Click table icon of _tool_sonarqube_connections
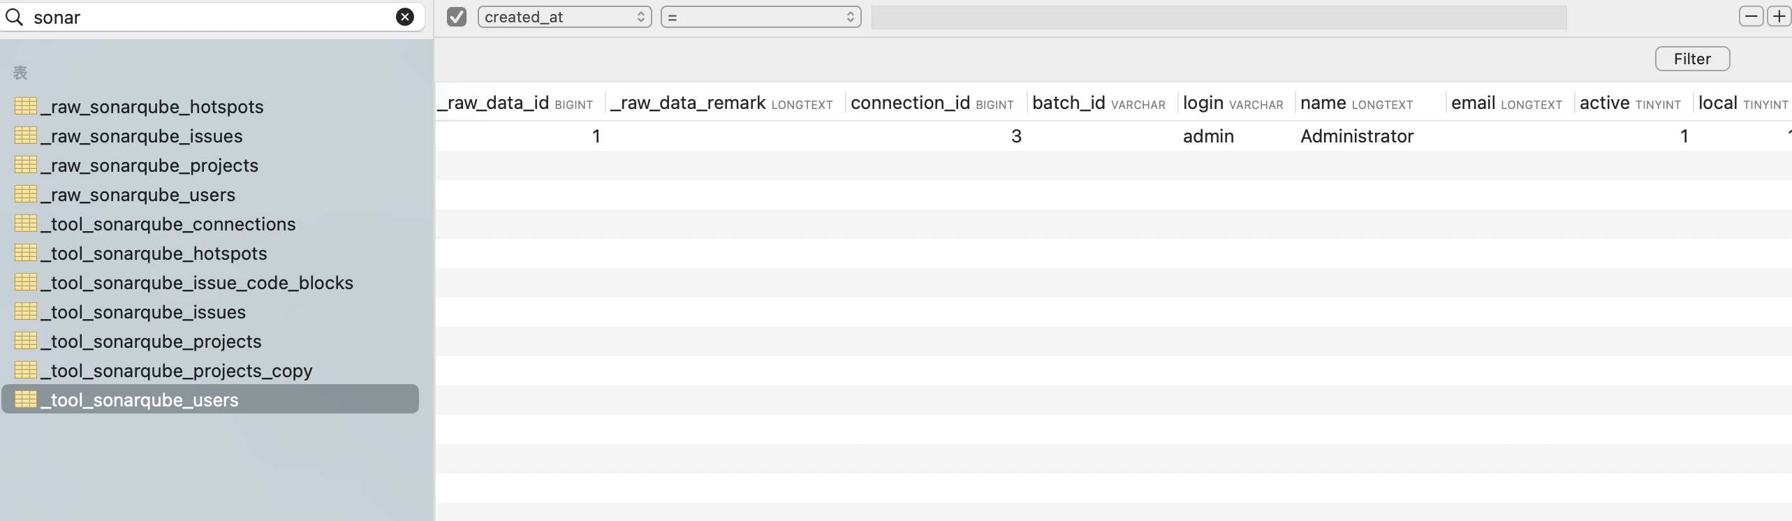The image size is (1792, 521). click(x=26, y=223)
